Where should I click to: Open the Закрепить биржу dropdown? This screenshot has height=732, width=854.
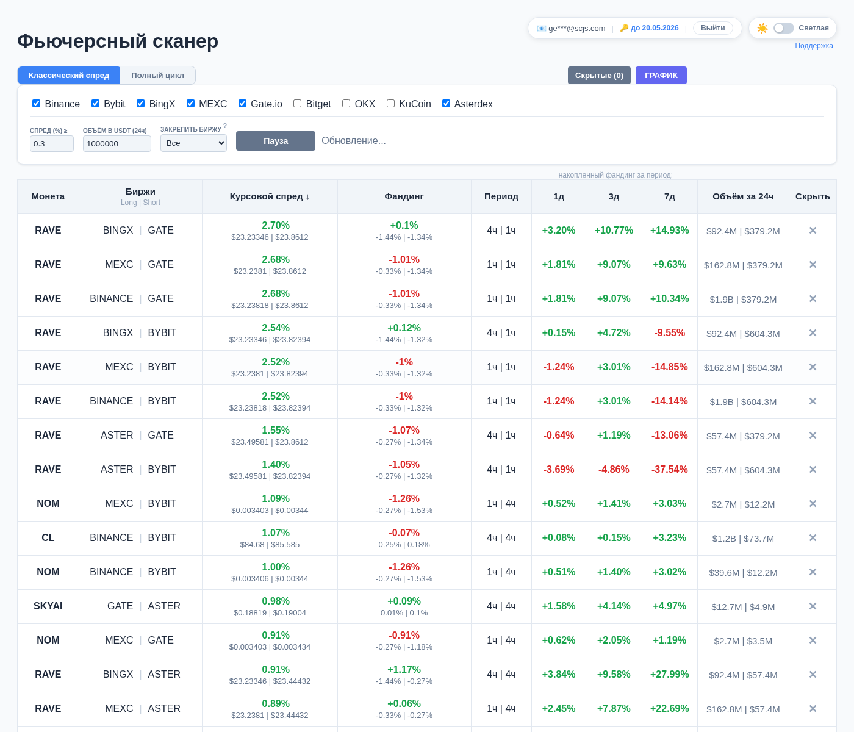pyautogui.click(x=193, y=143)
